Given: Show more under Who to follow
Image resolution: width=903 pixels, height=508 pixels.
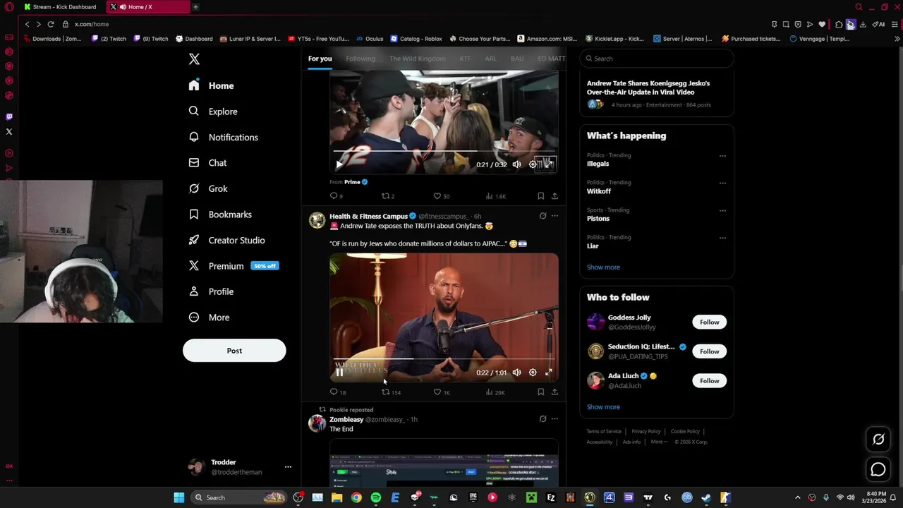Looking at the screenshot, I should tap(603, 407).
